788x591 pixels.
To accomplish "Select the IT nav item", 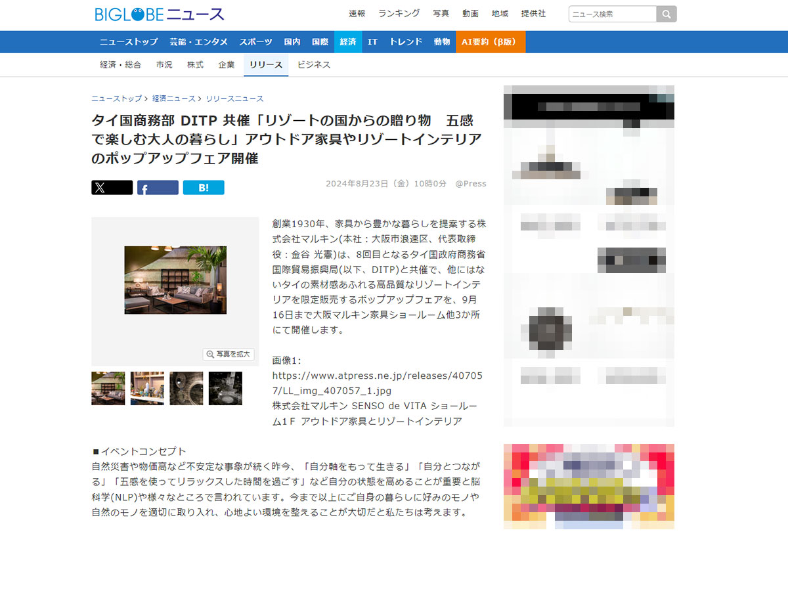I will [372, 42].
